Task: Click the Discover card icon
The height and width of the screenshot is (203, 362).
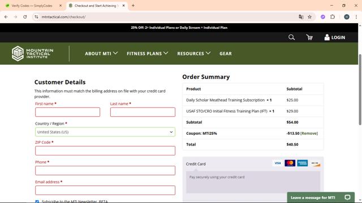Action: tap(315, 163)
